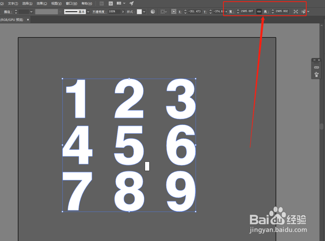Click the 不透明度 opacity label
Viewport: 325px width, 241px height.
[99, 12]
